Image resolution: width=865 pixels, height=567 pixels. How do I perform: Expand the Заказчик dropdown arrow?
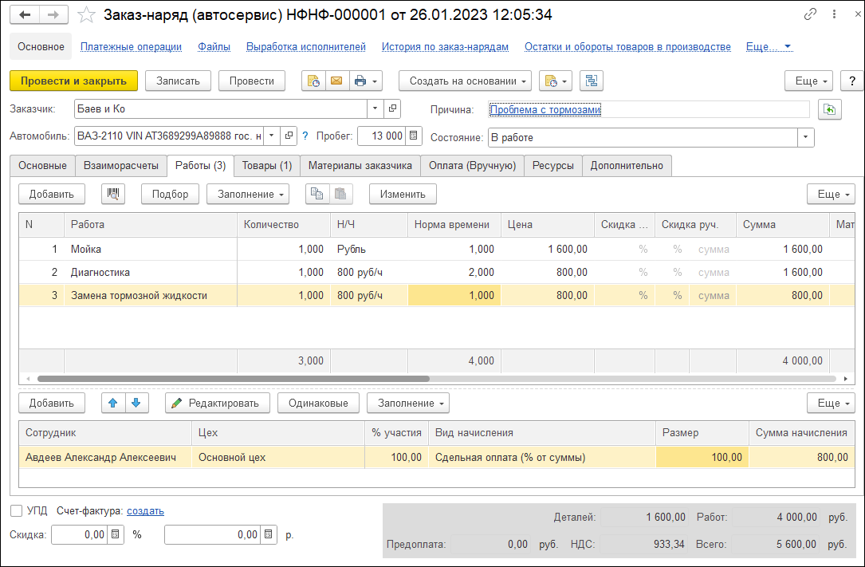[375, 108]
